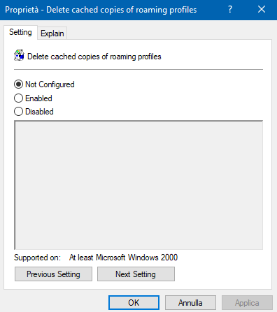Confirm with the OK button
This screenshot has width=277, height=312.
[x=134, y=303]
